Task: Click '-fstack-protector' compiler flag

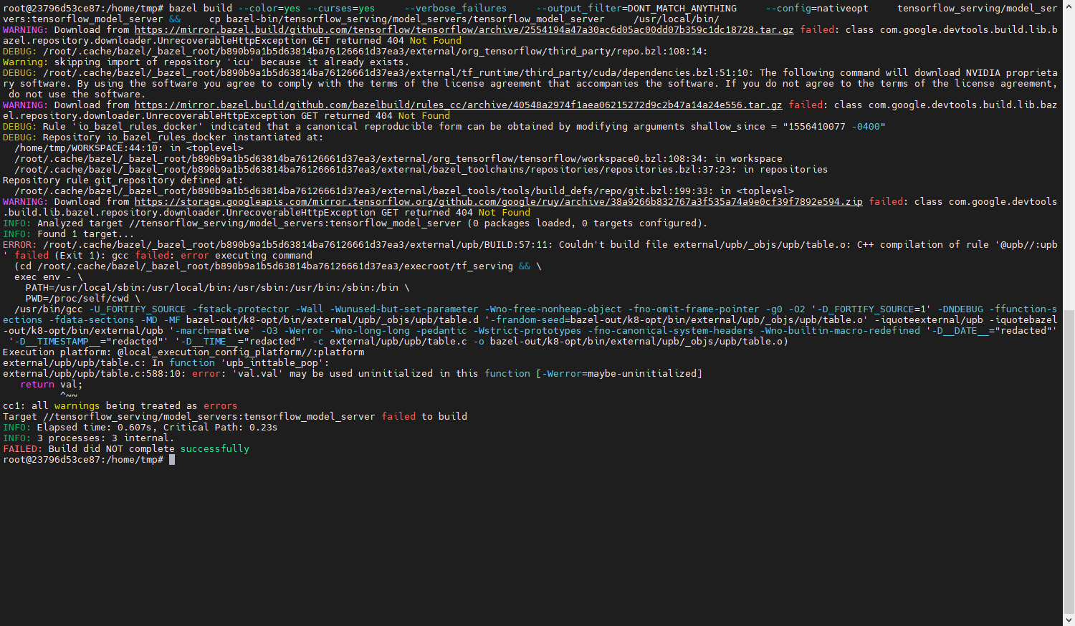Action: click(241, 309)
